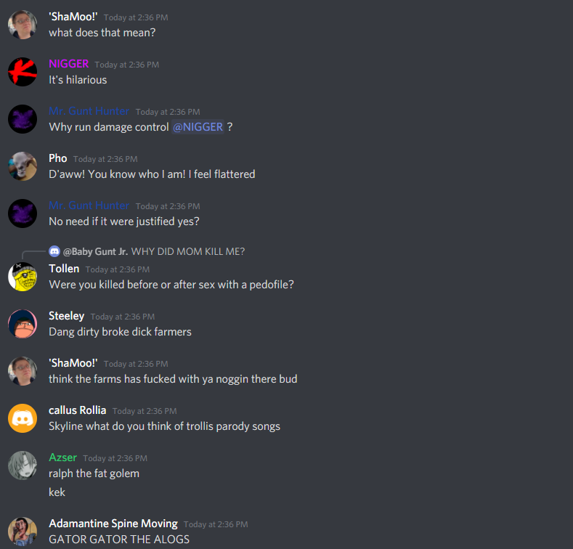Click the green Azser username

tap(63, 457)
